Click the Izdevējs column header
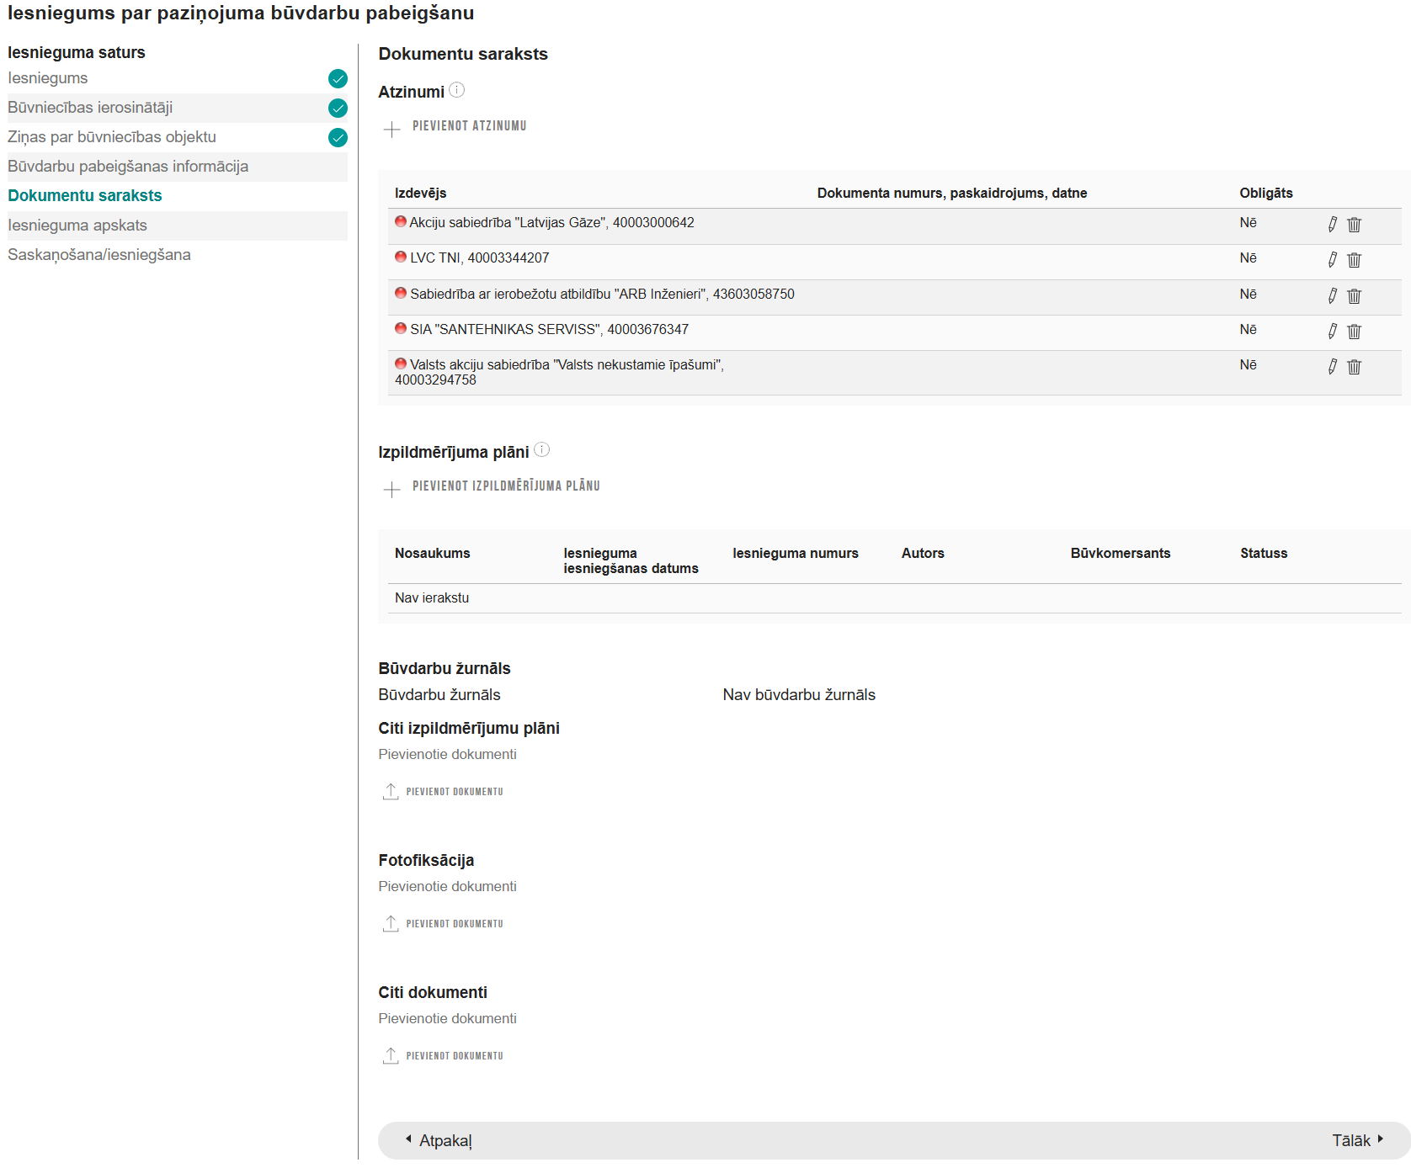Image resolution: width=1411 pixels, height=1168 pixels. tap(421, 194)
